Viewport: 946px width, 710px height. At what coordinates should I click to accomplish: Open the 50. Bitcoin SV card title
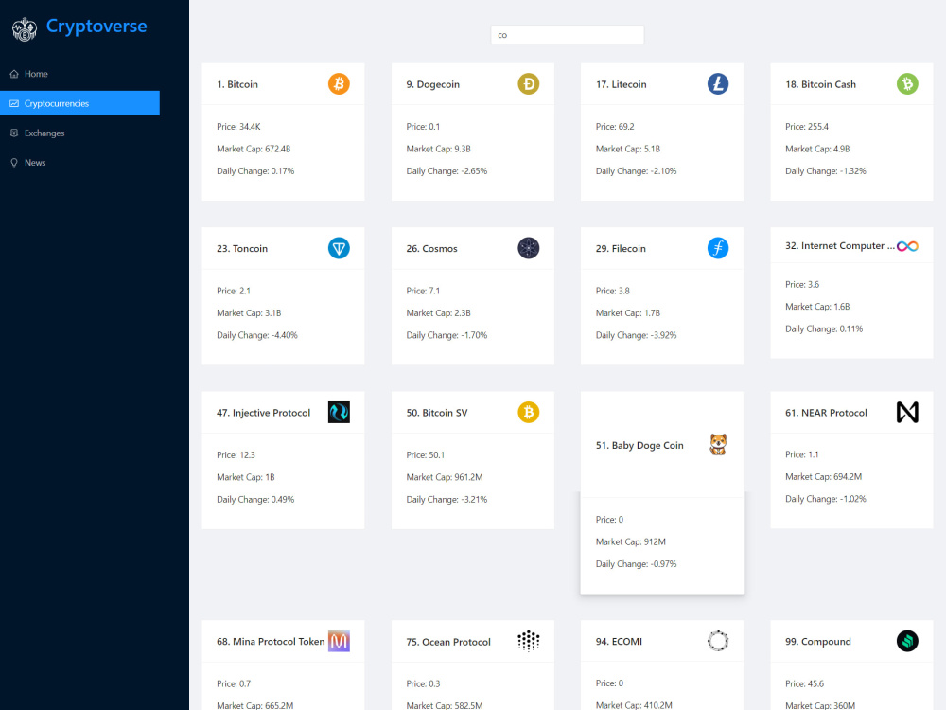click(437, 413)
